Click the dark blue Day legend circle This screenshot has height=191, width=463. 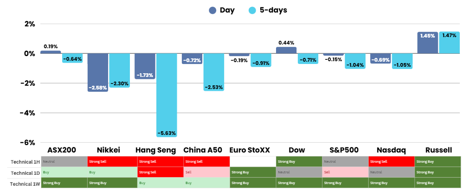tap(213, 10)
